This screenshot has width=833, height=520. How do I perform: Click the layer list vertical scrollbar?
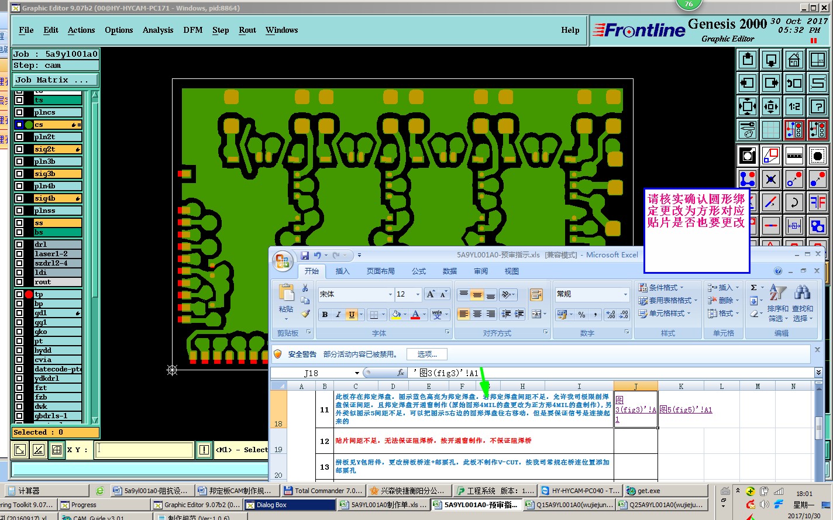coord(95,257)
